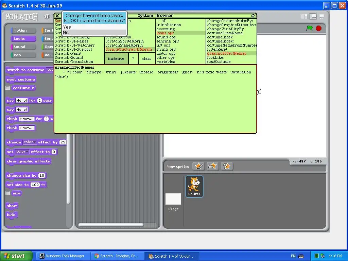This screenshot has width=348, height=261.
Task: Enter presentation mode icon
Action: 321,16
